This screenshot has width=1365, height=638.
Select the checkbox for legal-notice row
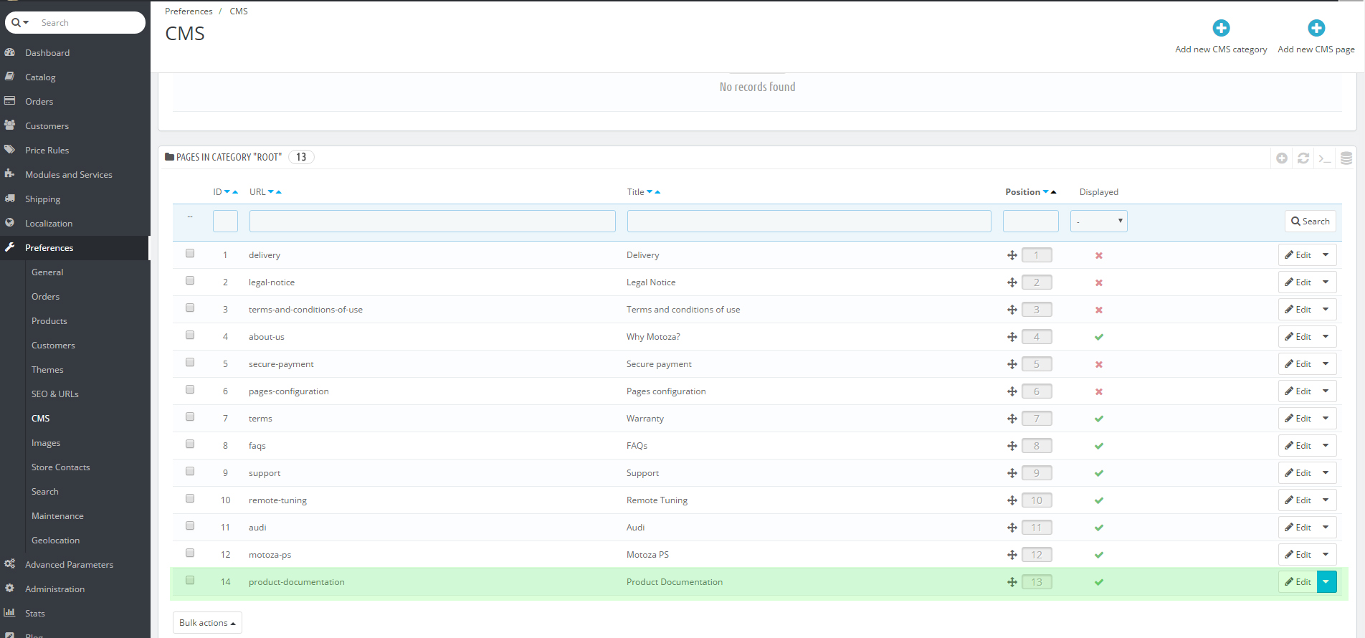point(190,281)
